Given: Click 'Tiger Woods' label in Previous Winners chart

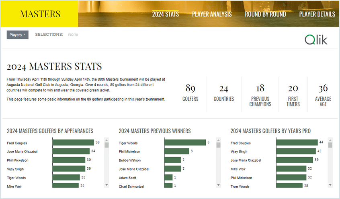Looking at the screenshot, I should (x=128, y=143).
